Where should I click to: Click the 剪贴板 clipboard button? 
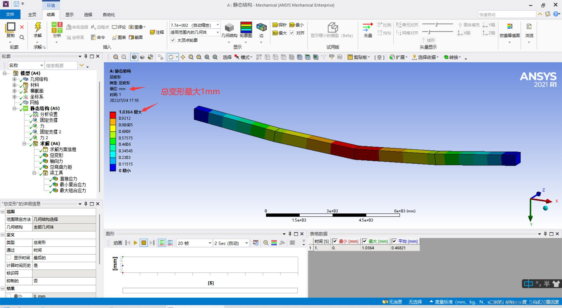point(359,57)
